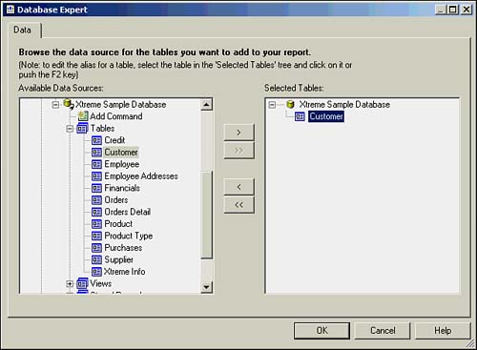
Task: Click the scroll-up arrow of Available Data Sources
Action: coord(207,104)
